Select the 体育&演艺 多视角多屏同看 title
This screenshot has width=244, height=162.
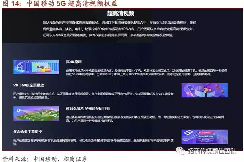point(88,108)
